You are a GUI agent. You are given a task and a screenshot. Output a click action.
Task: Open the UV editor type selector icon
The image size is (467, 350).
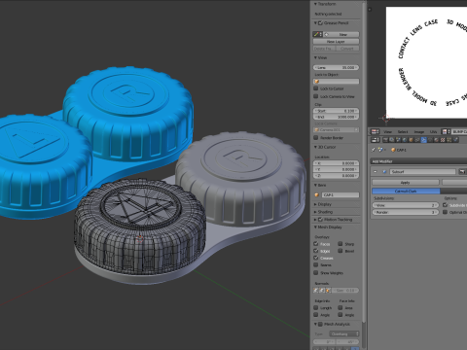(x=375, y=132)
